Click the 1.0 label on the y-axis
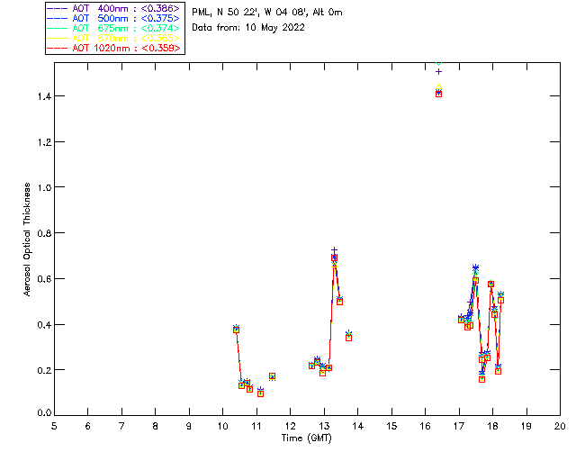This screenshot has height=461, width=576. point(45,187)
